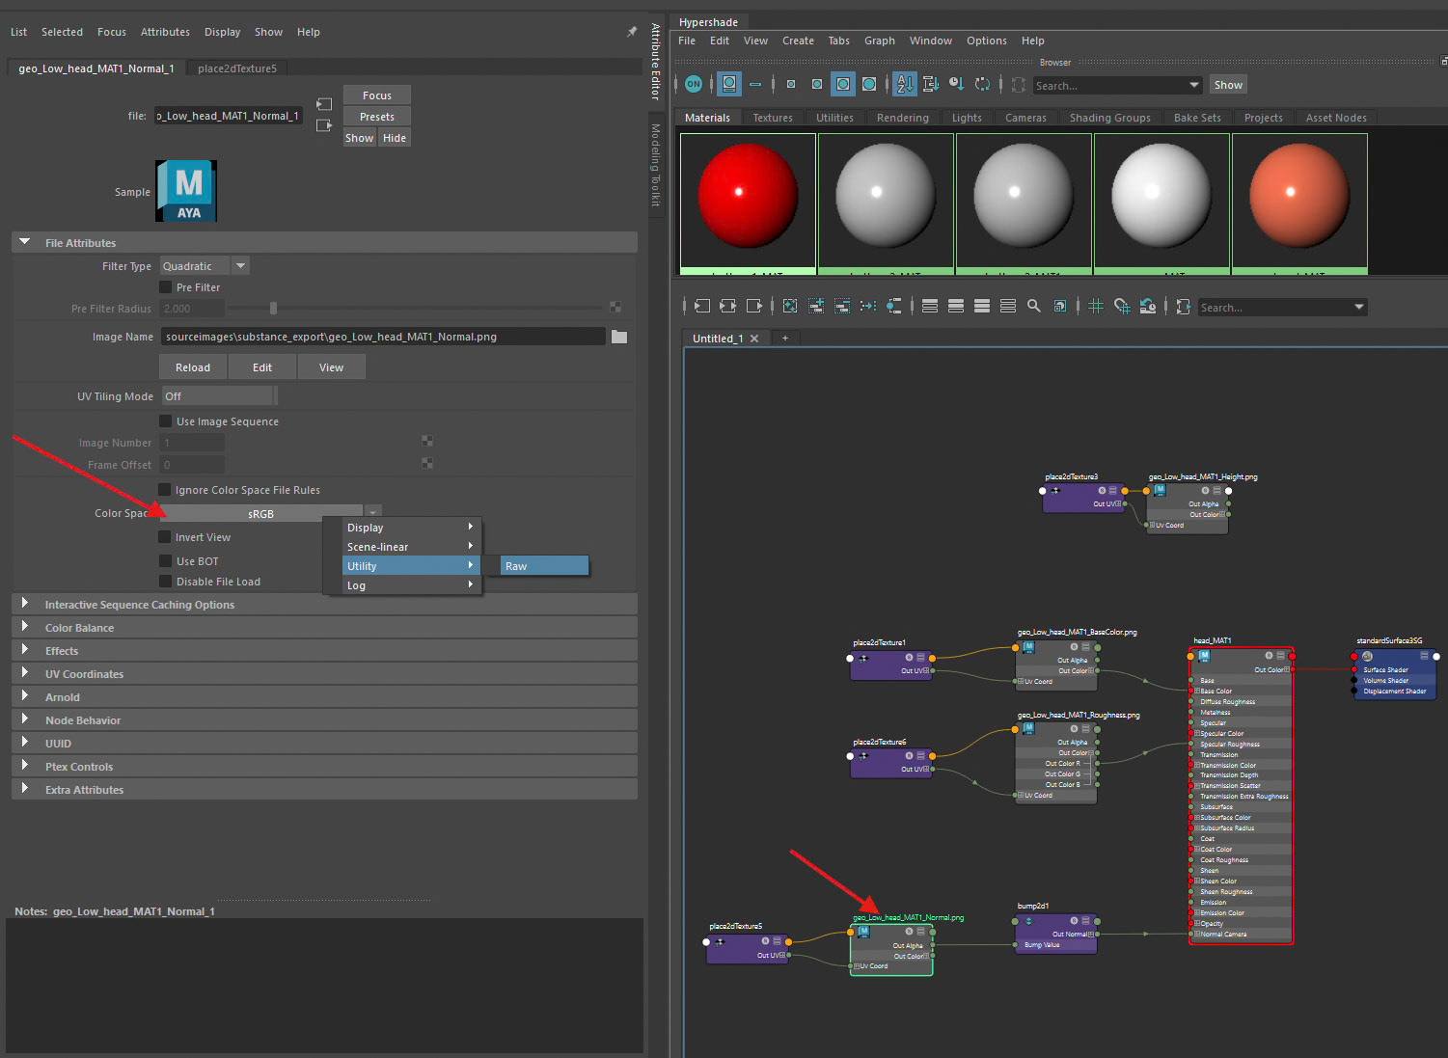
Task: Select bump2d1 node in graph
Action: click(1057, 933)
